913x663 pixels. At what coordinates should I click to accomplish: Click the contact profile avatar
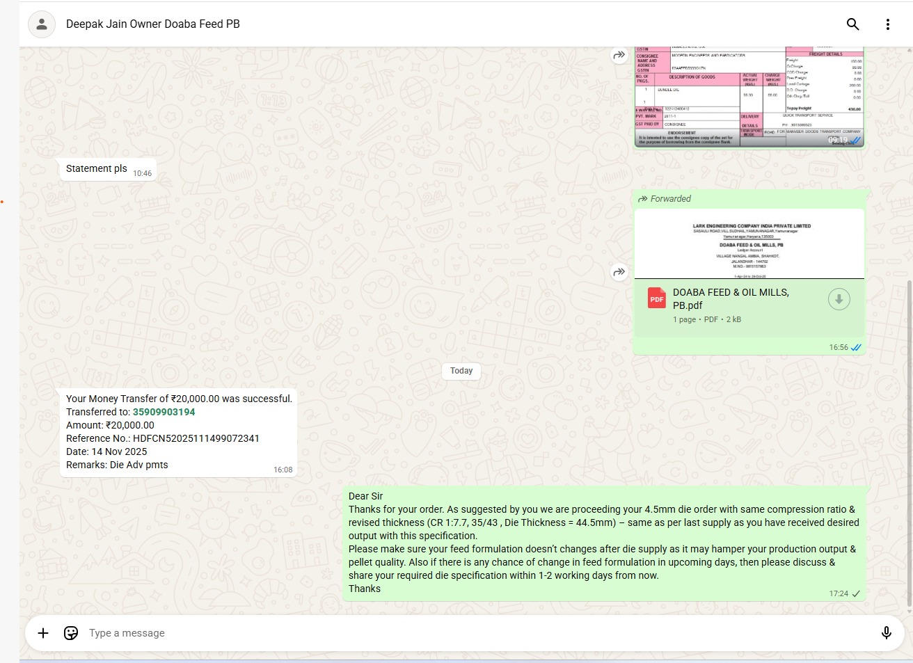pos(42,24)
